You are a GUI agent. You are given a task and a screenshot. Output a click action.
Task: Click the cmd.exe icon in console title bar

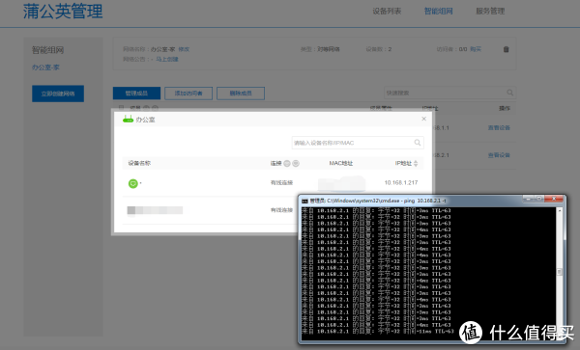pyautogui.click(x=304, y=201)
